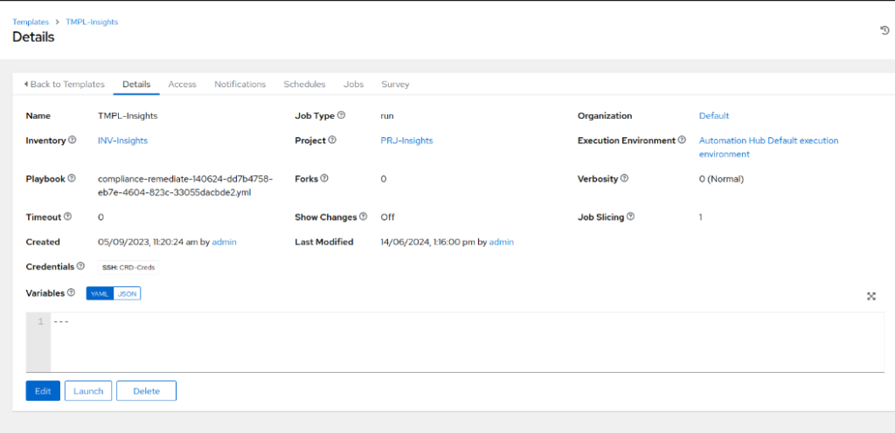Open the Survey tab
The height and width of the screenshot is (433, 895).
[x=395, y=85]
